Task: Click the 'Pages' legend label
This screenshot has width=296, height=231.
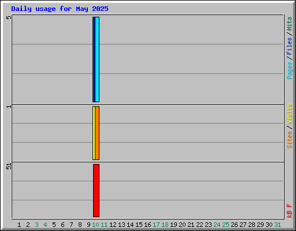Action: coord(290,70)
